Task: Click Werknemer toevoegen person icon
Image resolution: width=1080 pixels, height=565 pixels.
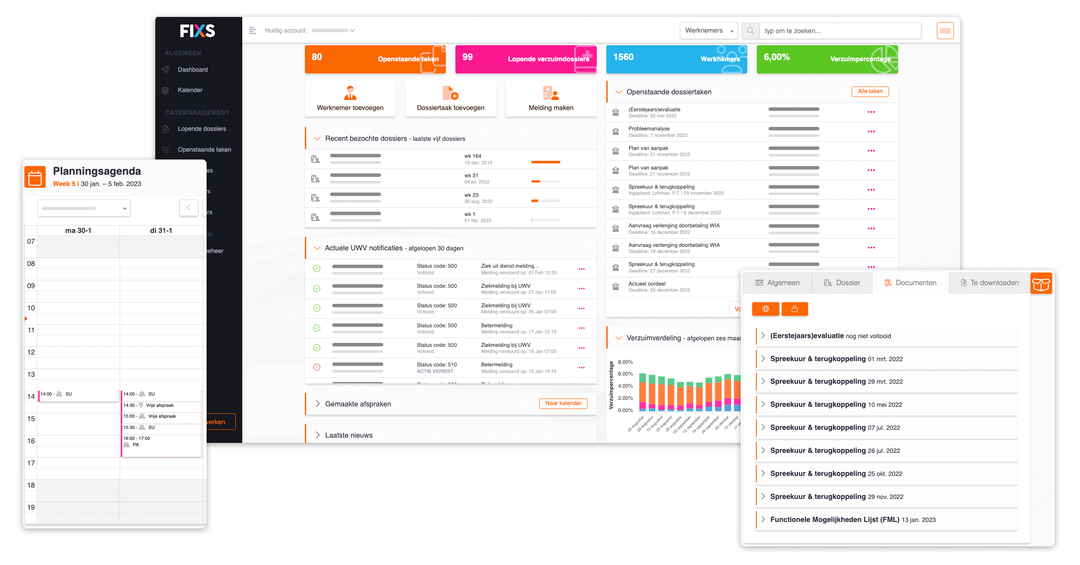Action: pos(350,93)
